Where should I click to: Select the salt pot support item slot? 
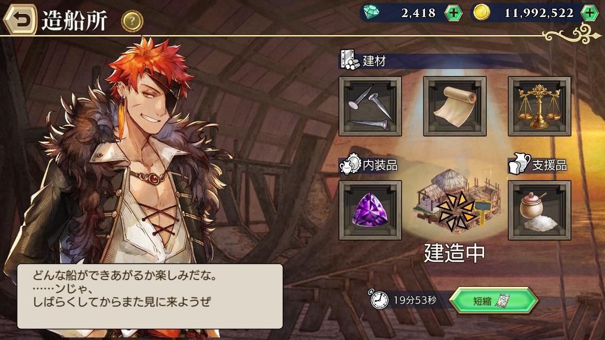point(539,210)
